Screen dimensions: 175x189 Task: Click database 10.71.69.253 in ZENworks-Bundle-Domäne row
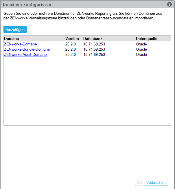tap(94, 49)
